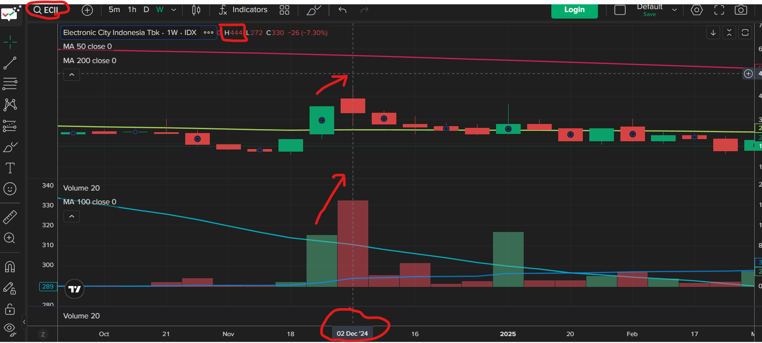762x343 pixels.
Task: Expand the time interval dropdown
Action: pyautogui.click(x=174, y=10)
